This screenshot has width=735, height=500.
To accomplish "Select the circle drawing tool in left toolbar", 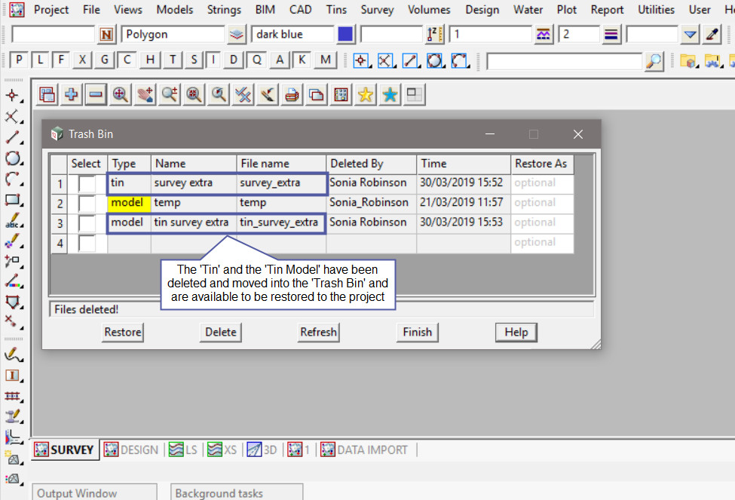I will (x=13, y=158).
